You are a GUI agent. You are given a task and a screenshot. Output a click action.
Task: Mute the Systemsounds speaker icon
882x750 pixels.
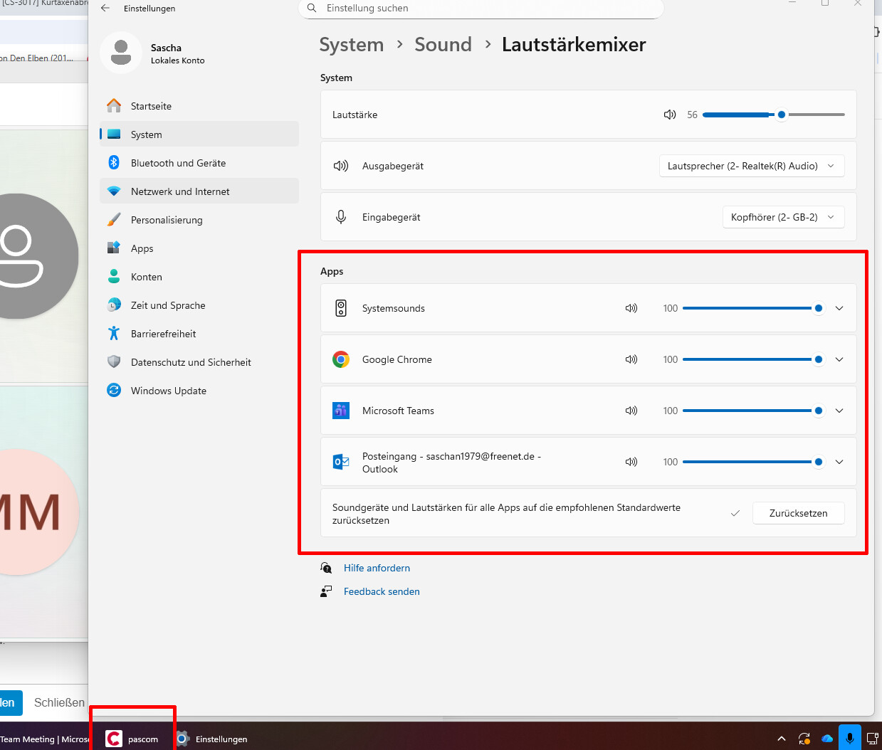(x=631, y=308)
